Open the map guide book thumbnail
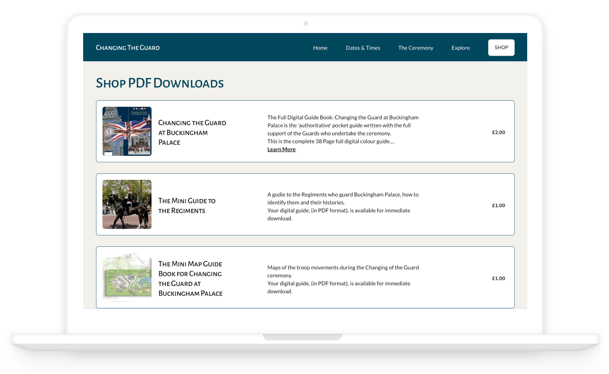609x374 pixels. pyautogui.click(x=127, y=277)
